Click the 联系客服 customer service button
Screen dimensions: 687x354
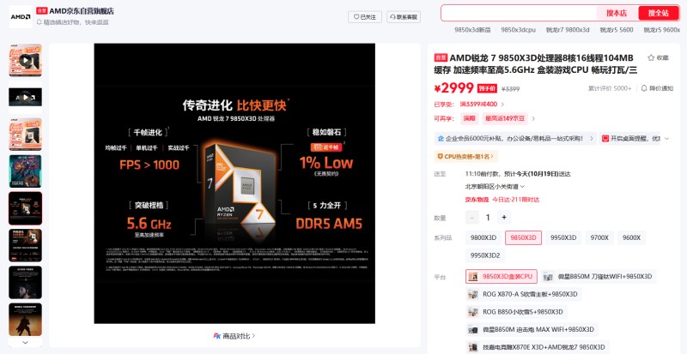[404, 17]
